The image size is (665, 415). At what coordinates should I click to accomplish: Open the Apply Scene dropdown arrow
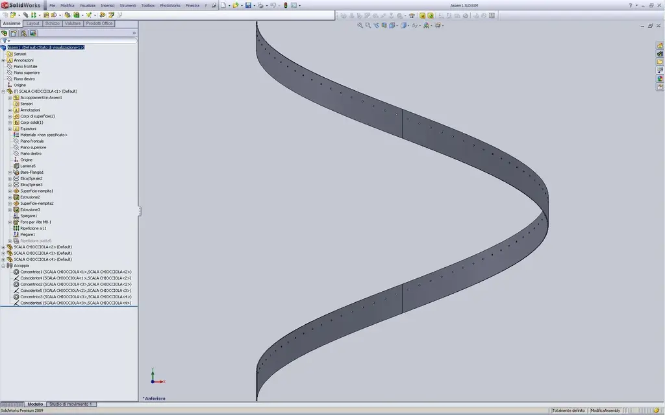[443, 25]
